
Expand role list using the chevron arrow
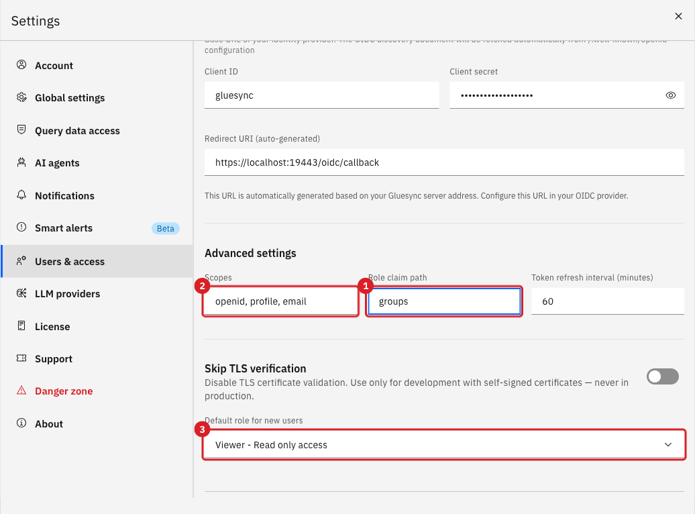pyautogui.click(x=668, y=445)
